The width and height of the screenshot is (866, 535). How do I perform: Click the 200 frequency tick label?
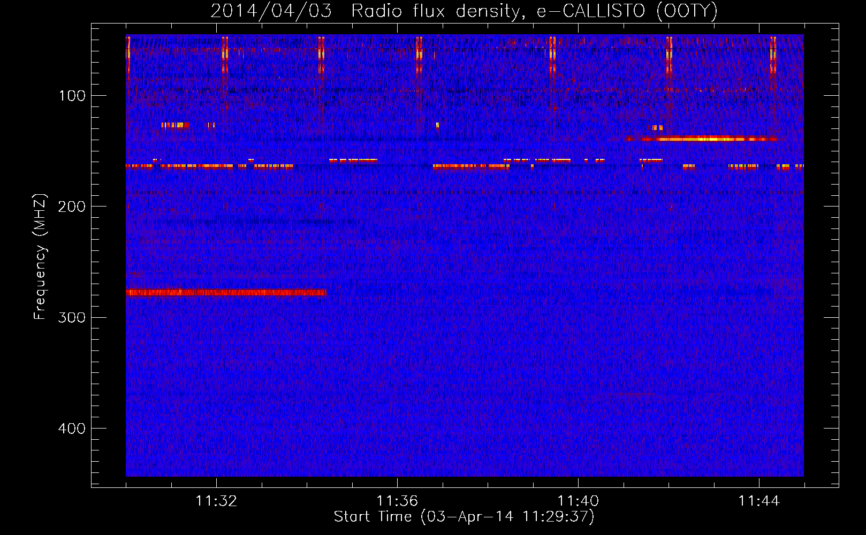pos(72,207)
